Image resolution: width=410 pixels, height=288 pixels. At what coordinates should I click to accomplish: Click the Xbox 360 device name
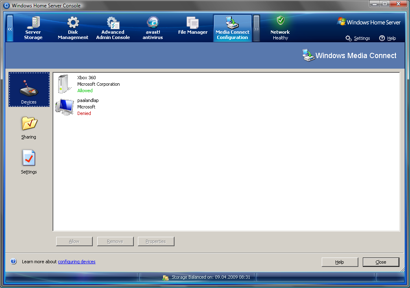point(87,78)
